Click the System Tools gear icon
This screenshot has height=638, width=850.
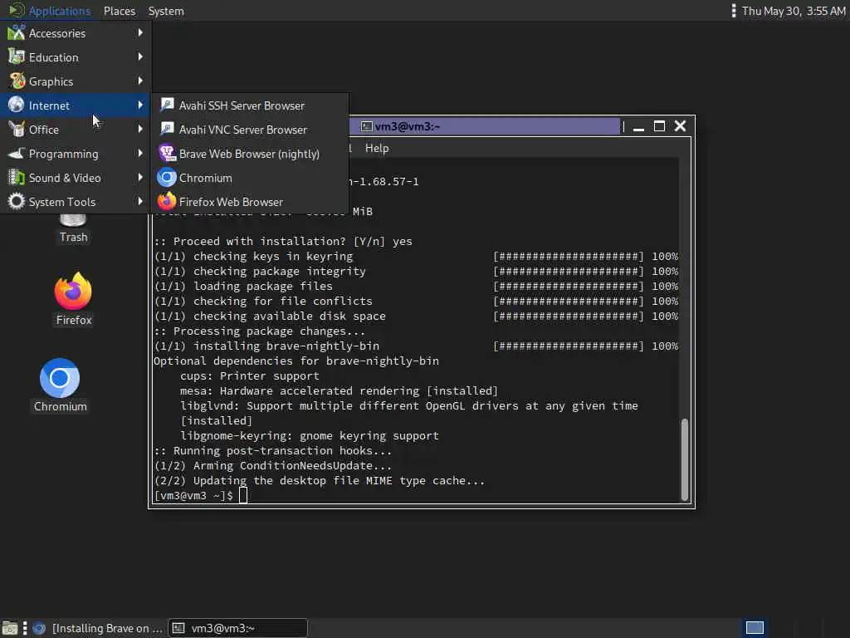click(x=17, y=201)
